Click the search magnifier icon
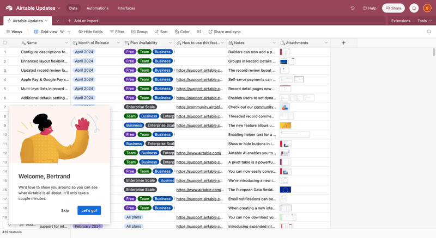Image resolution: width=436 pixels, height=238 pixels. [429, 32]
